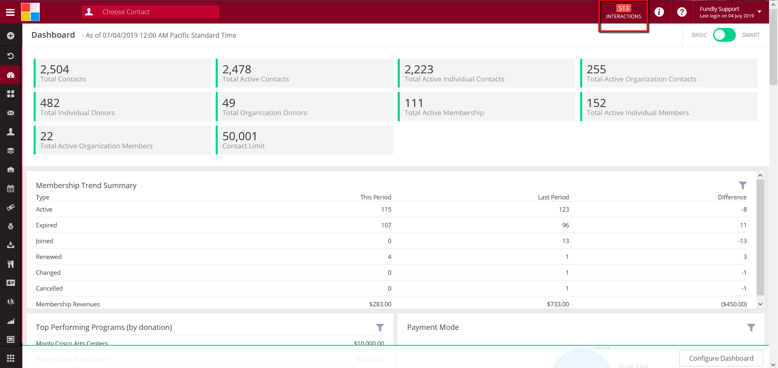This screenshot has height=368, width=778.
Task: Open the calendar sidebar icon
Action: pyautogui.click(x=11, y=188)
